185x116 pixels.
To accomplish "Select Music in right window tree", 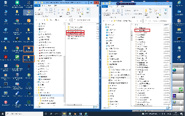I will tap(110, 46).
